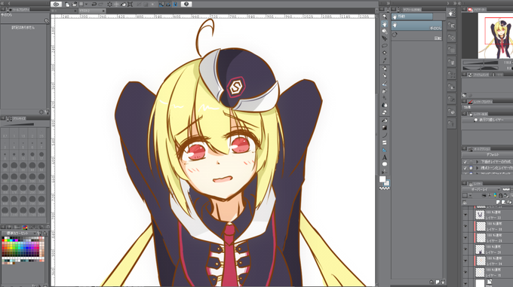
Task: Select the Move Layer tool
Action: pos(385,38)
